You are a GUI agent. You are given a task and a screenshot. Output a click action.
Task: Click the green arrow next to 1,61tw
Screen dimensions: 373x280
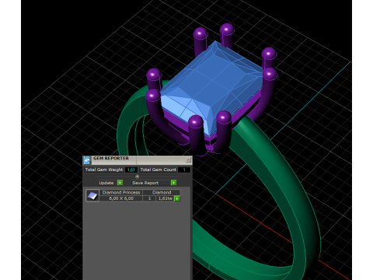coord(177,198)
